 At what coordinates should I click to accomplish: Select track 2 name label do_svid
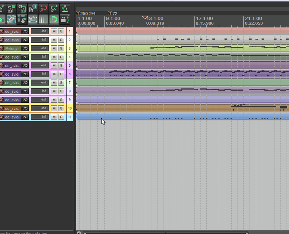pos(12,40)
